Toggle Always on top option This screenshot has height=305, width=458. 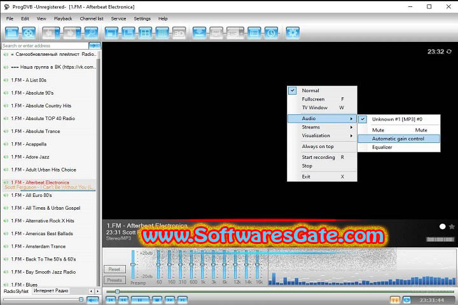tap(322, 147)
